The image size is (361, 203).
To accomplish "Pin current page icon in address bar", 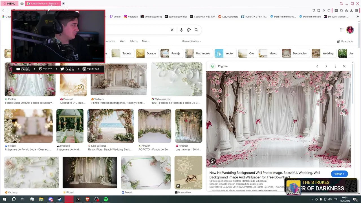I will coord(313,10).
